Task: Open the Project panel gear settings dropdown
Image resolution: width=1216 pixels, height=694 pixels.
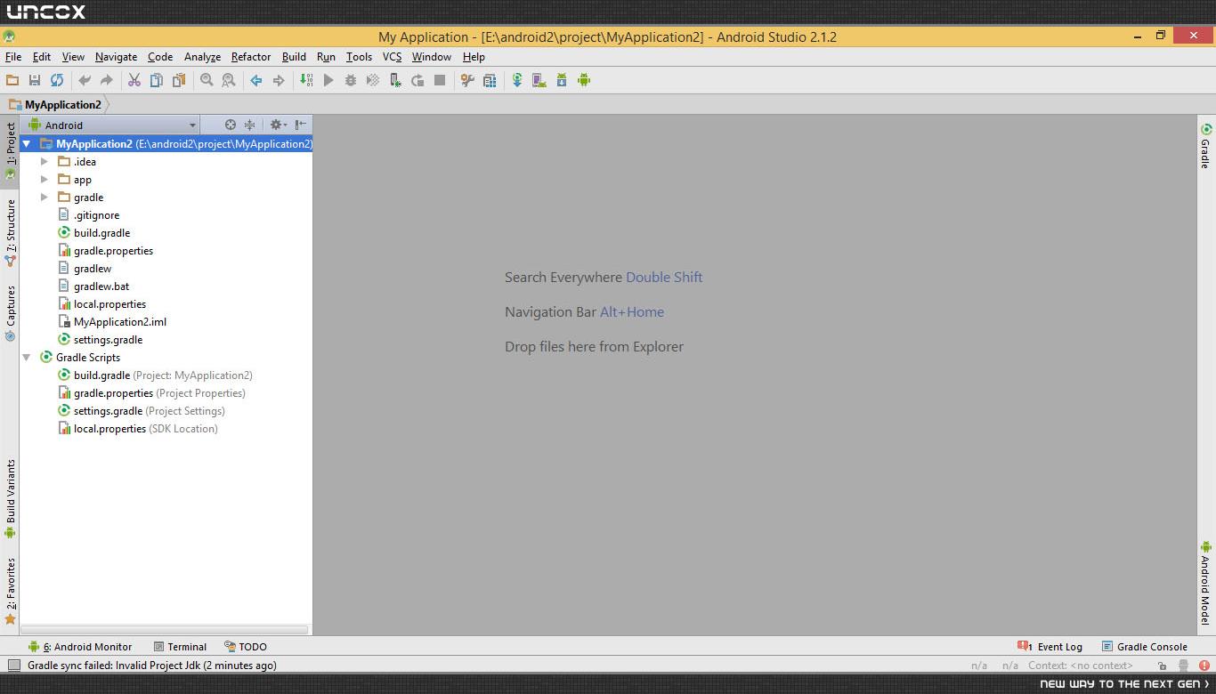Action: 278,125
